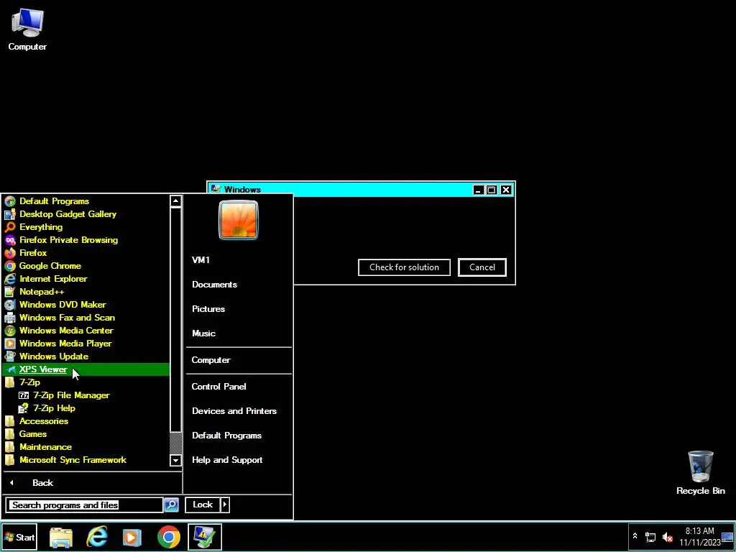Open Default Programs from the programs list
736x552 pixels.
[x=86, y=201]
